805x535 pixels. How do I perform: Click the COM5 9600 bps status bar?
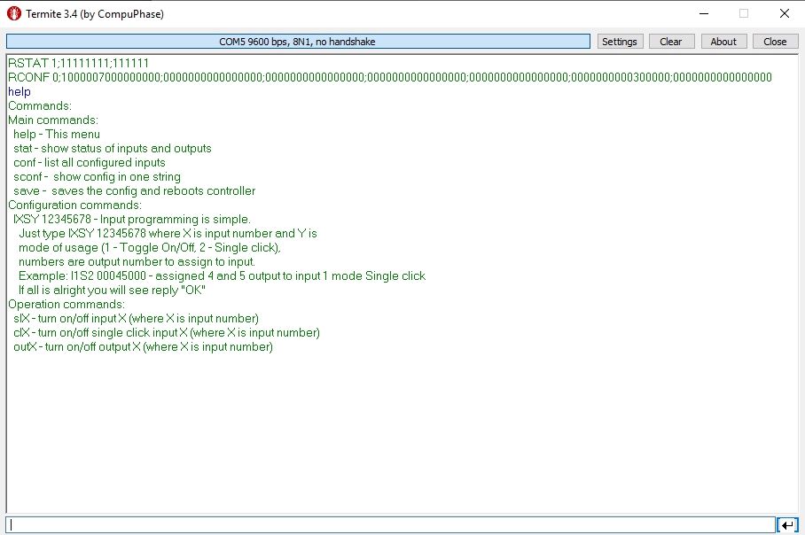point(298,41)
